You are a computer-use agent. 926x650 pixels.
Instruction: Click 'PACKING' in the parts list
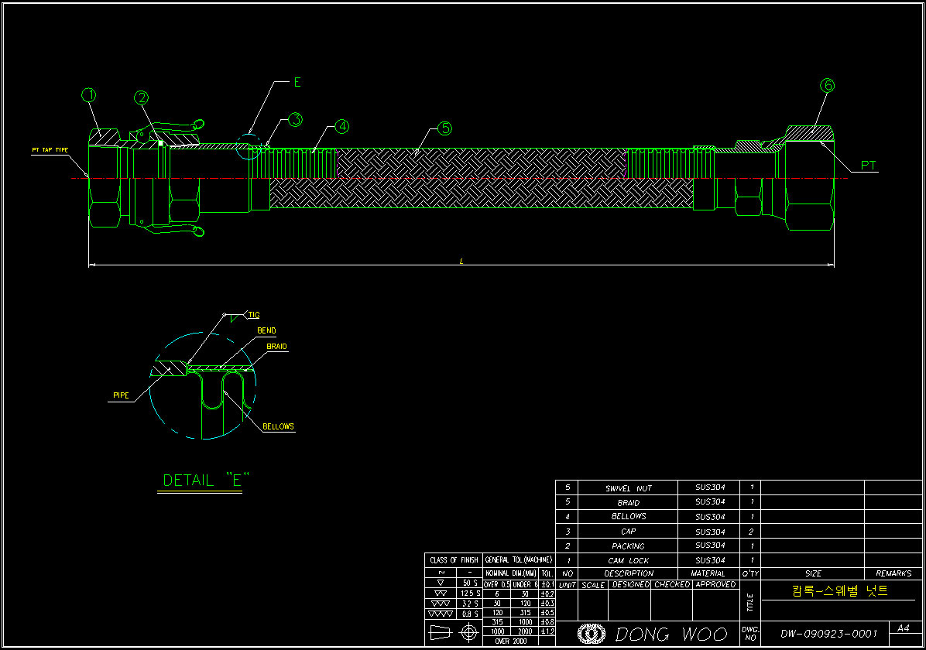[x=629, y=546]
